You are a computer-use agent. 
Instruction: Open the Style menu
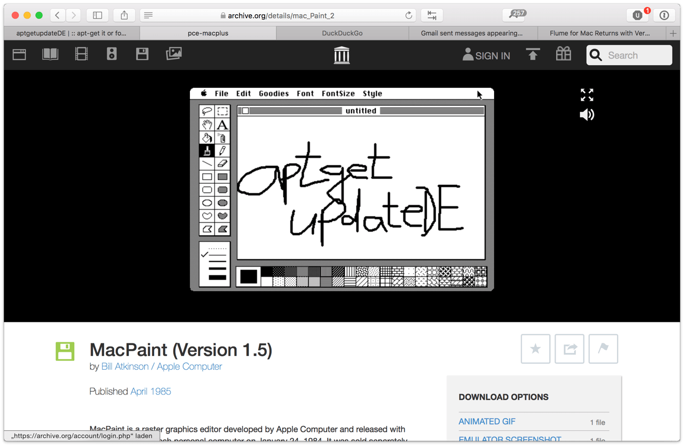click(373, 94)
